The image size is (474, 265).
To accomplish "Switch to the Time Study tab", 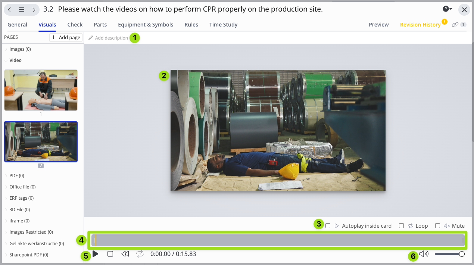I will [223, 25].
